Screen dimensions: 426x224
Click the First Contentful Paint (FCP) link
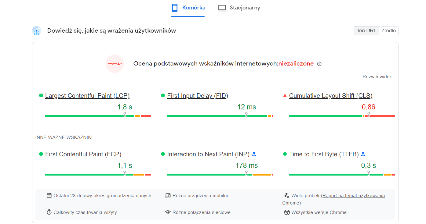[x=83, y=154]
